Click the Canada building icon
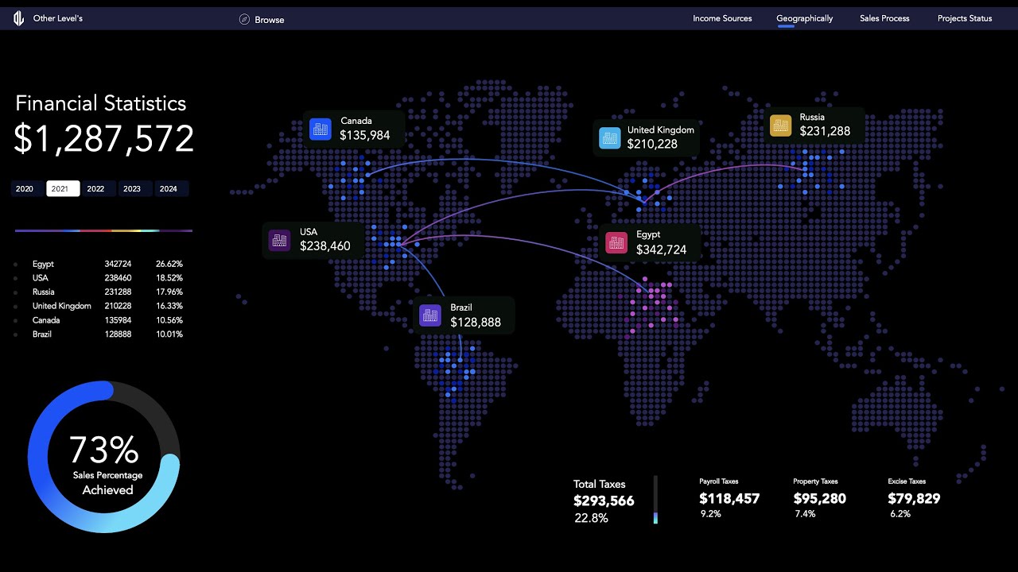The height and width of the screenshot is (572, 1018). click(x=321, y=129)
